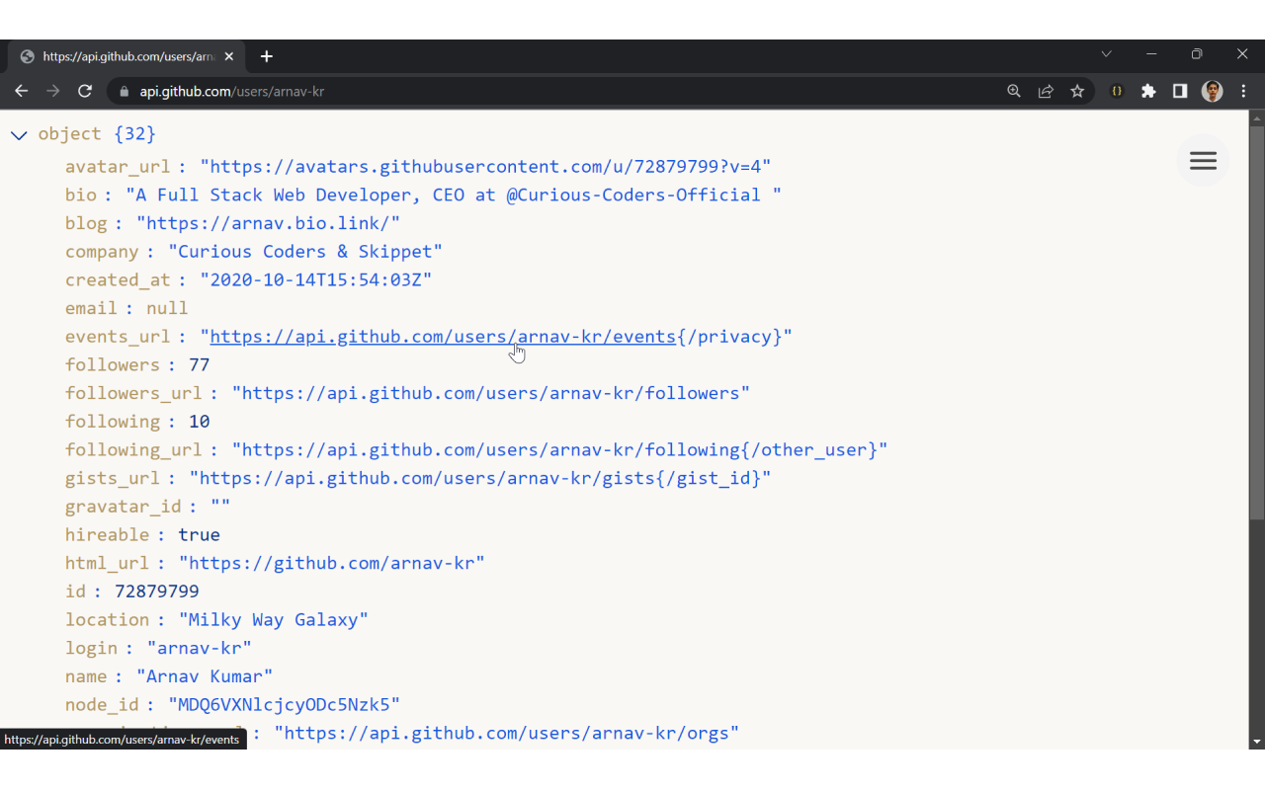Screen dimensions: 1265x790
Task: Click the browser Extensions puzzle icon
Action: coord(1148,91)
